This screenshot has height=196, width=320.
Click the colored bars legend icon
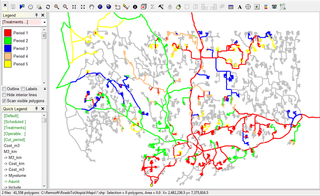(x=265, y=7)
